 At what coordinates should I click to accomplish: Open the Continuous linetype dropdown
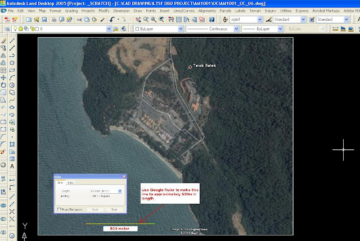pyautogui.click(x=236, y=29)
